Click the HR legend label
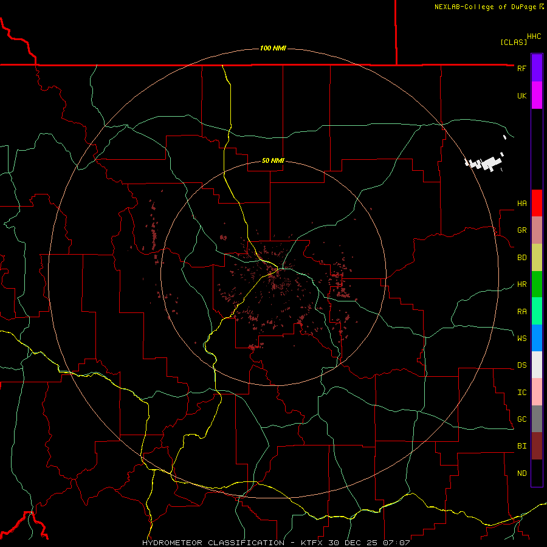Image resolution: width=547 pixels, height=547 pixels. click(521, 284)
